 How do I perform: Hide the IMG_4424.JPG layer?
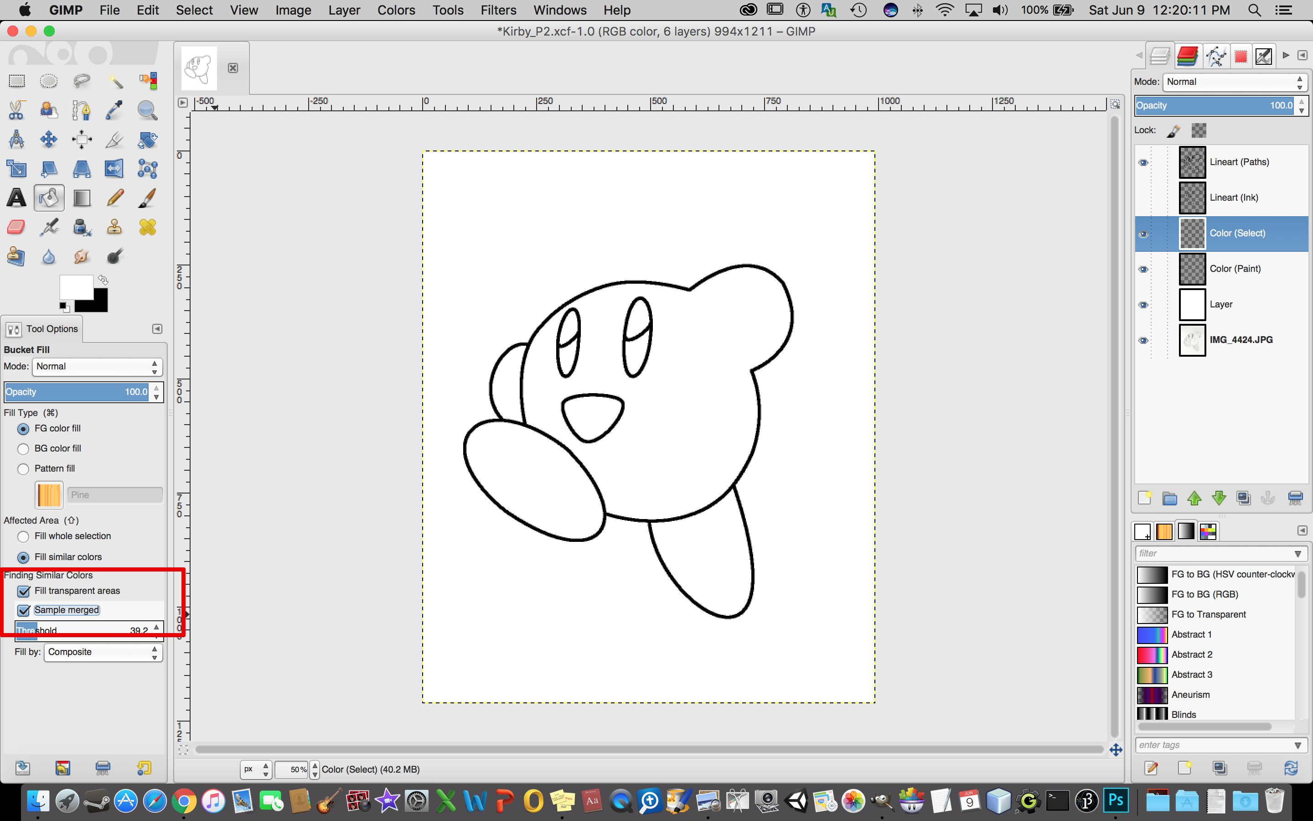point(1143,340)
